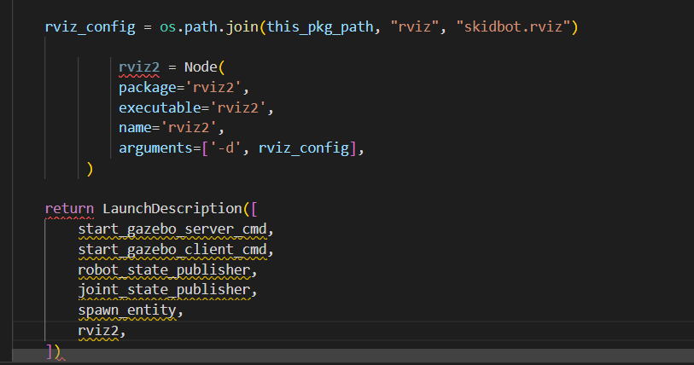Click the name='rviz2' line
The width and height of the screenshot is (694, 365).
coord(172,128)
